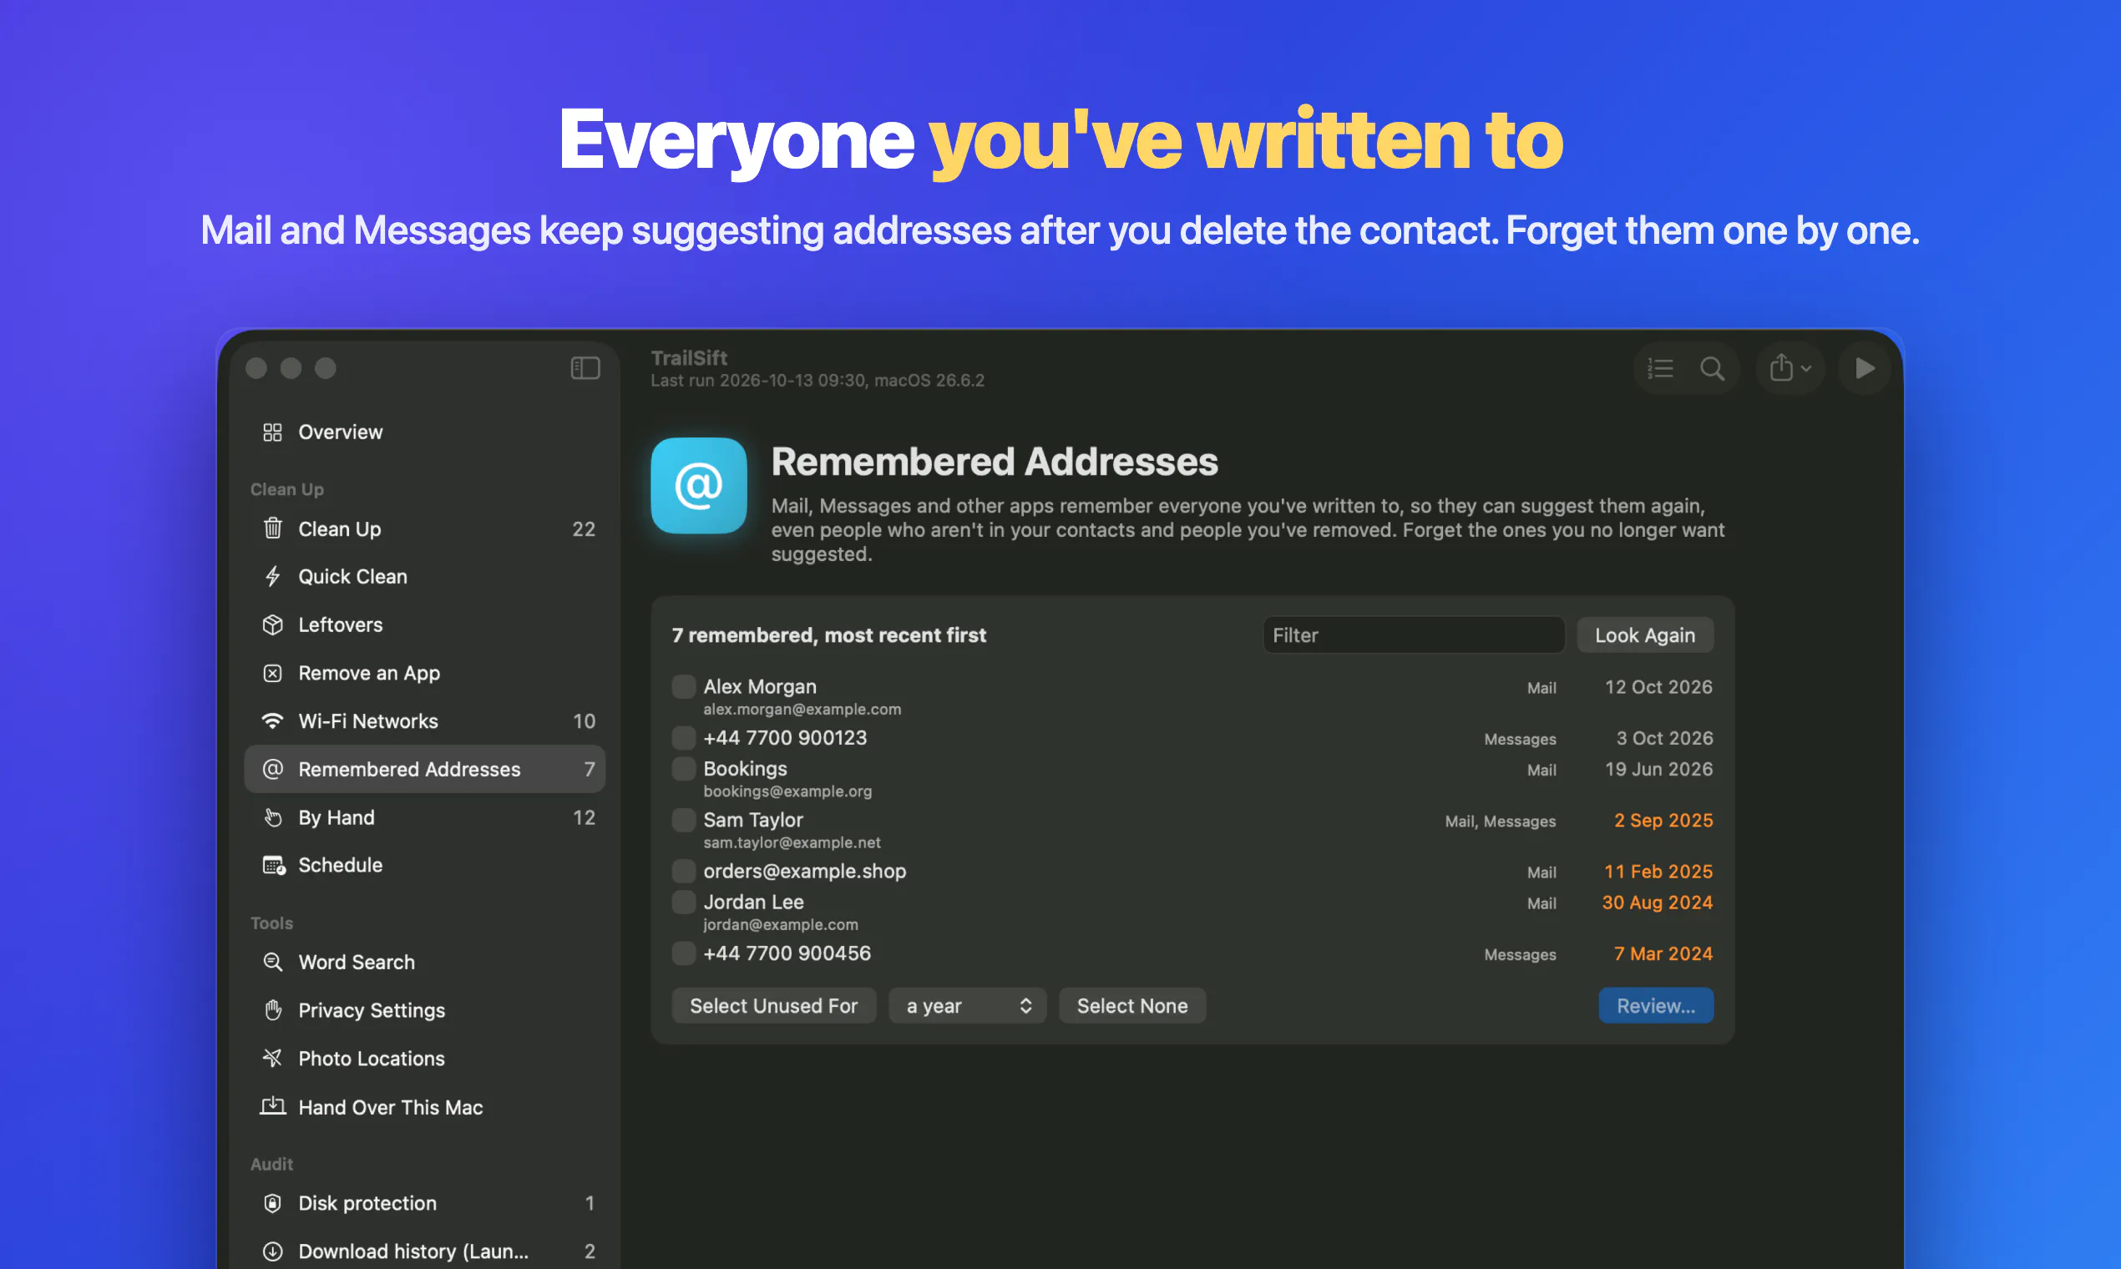Click the Hand Over This Mac icon
2121x1269 pixels.
tap(272, 1106)
